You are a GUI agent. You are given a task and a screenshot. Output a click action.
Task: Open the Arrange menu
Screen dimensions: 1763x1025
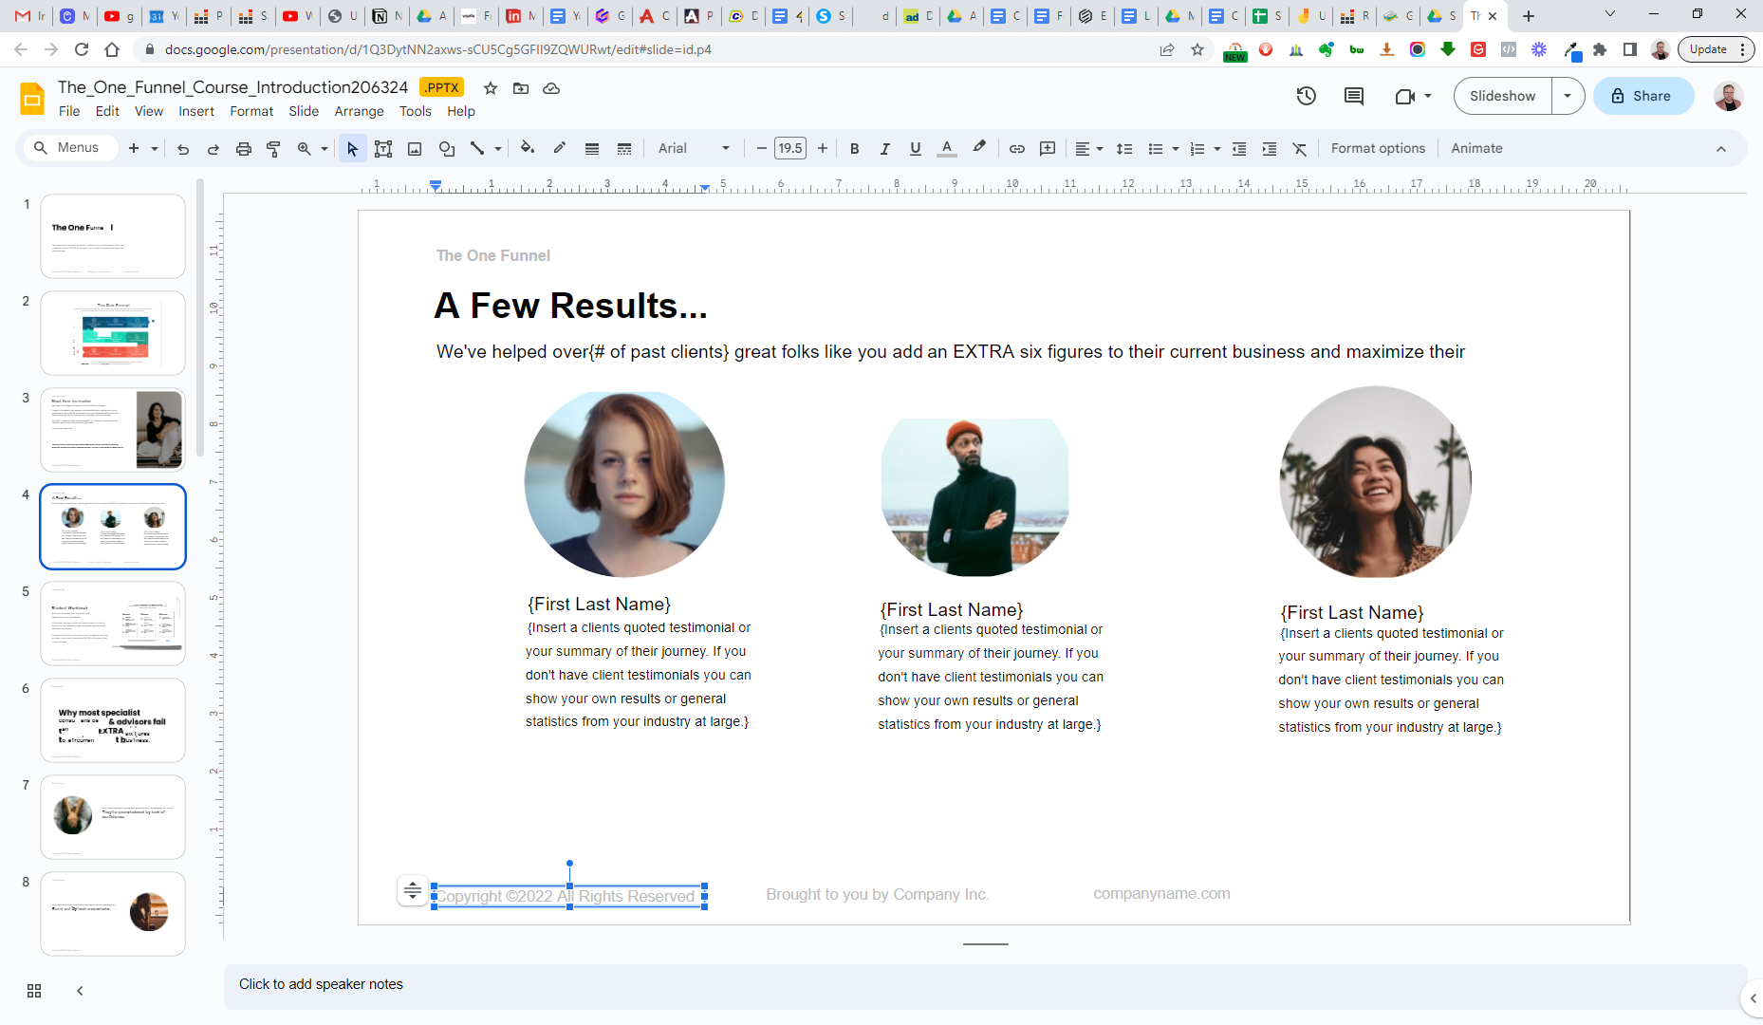(x=359, y=111)
